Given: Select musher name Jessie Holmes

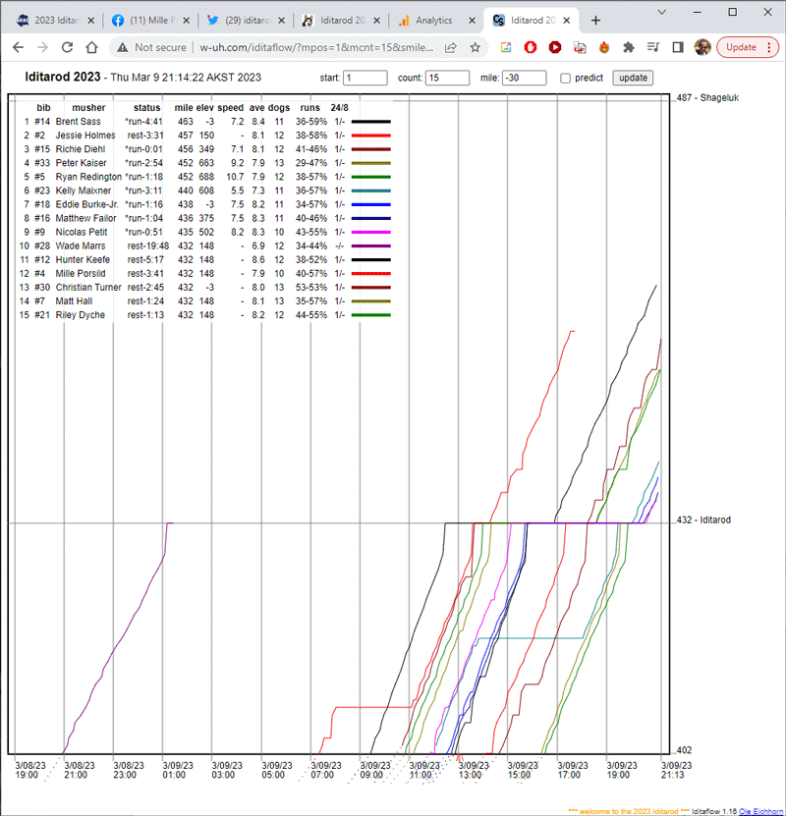Looking at the screenshot, I should pyautogui.click(x=85, y=136).
